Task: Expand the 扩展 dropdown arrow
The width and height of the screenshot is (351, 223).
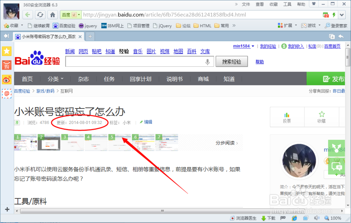Action: (296, 25)
